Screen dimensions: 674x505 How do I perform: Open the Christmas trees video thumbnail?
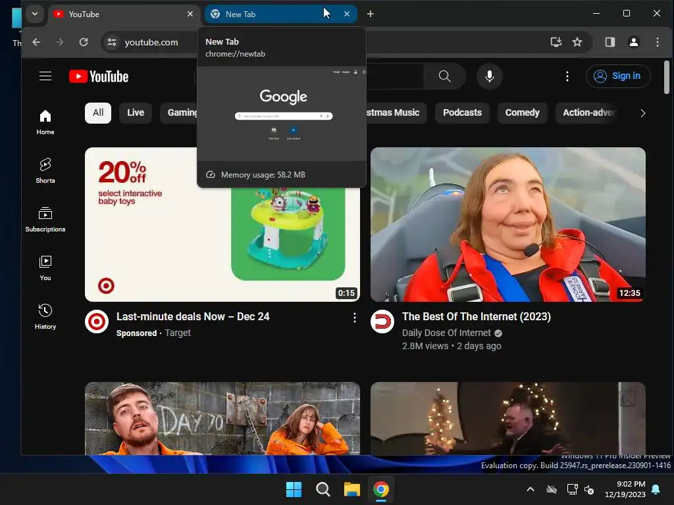[x=507, y=418]
